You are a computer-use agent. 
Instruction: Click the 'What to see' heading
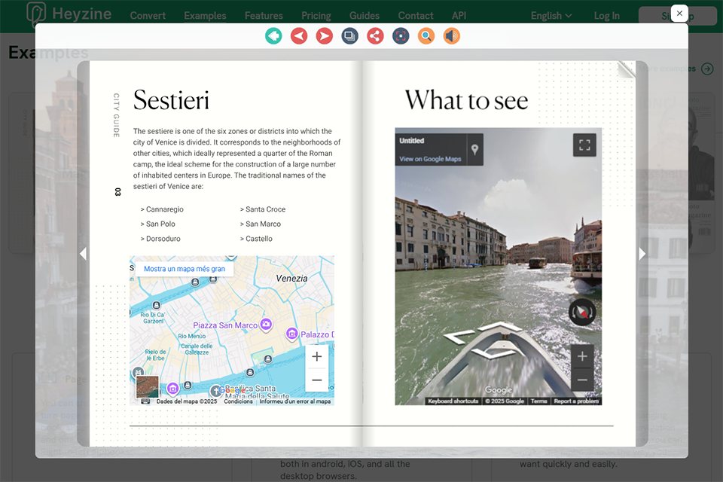(x=467, y=100)
